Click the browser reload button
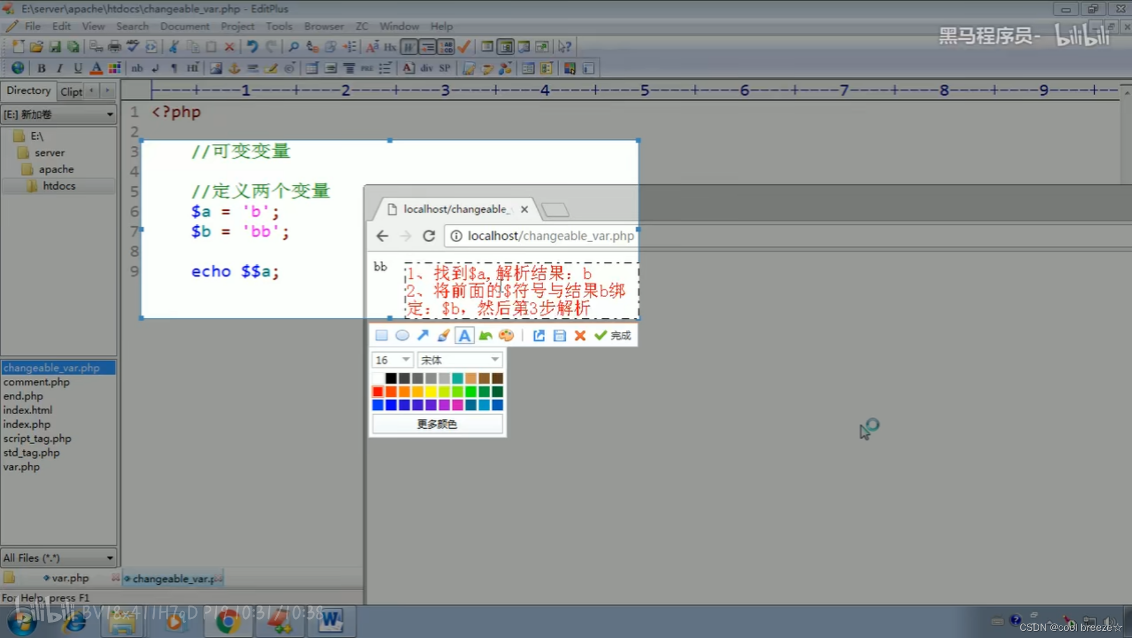 (429, 236)
